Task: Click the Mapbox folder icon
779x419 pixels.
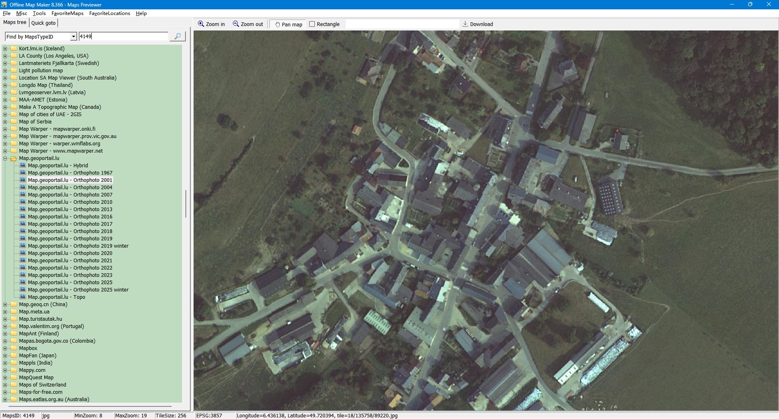Action: (14, 348)
